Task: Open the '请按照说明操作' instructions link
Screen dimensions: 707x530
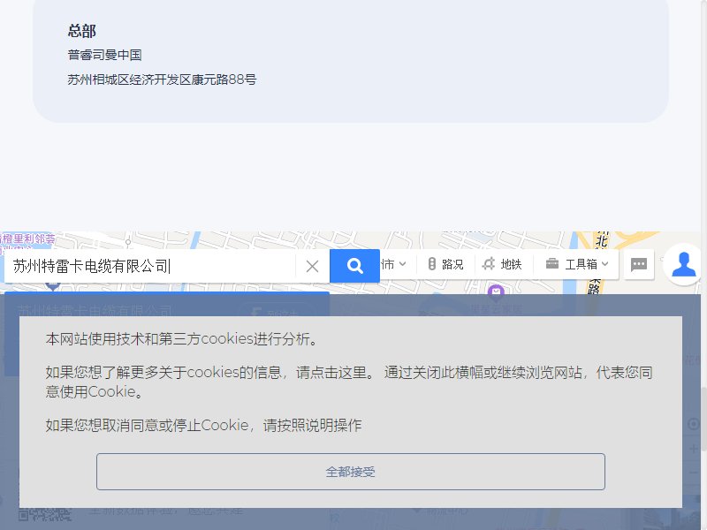Action: (312, 425)
